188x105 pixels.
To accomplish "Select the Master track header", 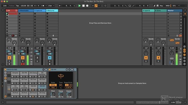I will pyautogui.click(x=175, y=10).
